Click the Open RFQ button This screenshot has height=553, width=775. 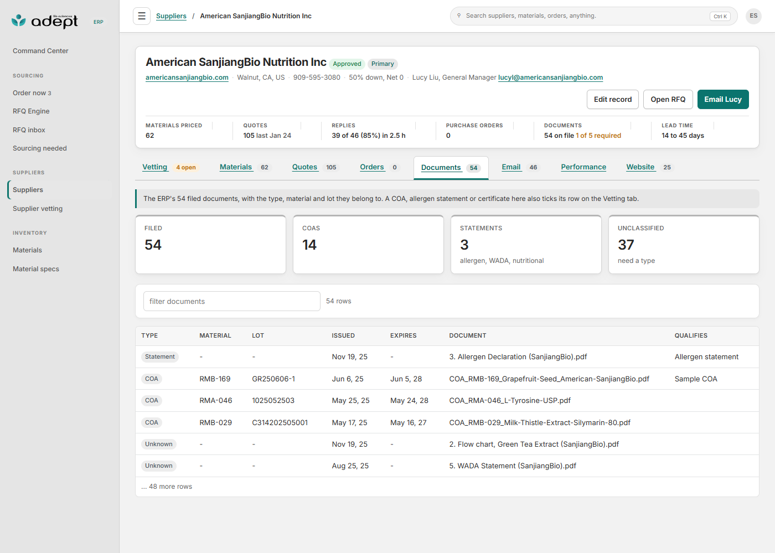click(x=668, y=100)
